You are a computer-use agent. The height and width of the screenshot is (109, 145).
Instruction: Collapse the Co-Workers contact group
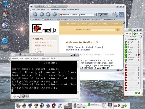click(x=126, y=37)
